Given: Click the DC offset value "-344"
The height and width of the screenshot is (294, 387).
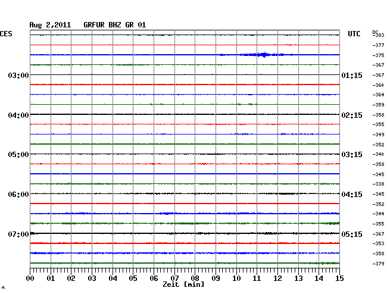Looking at the screenshot, I should (x=378, y=214).
